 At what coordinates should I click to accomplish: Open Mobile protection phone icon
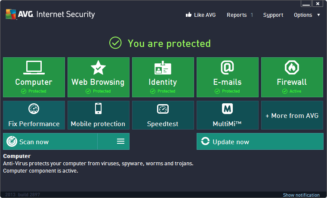[98, 108]
